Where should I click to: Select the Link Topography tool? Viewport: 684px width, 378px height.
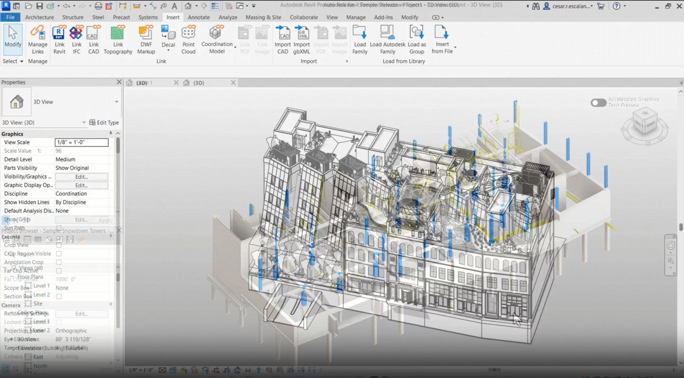pos(118,39)
